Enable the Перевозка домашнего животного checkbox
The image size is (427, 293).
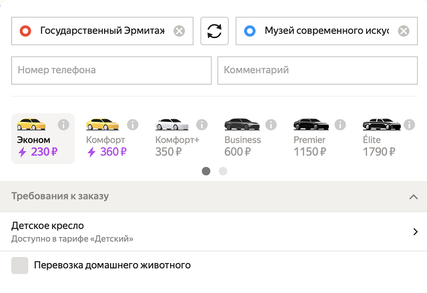(x=19, y=265)
